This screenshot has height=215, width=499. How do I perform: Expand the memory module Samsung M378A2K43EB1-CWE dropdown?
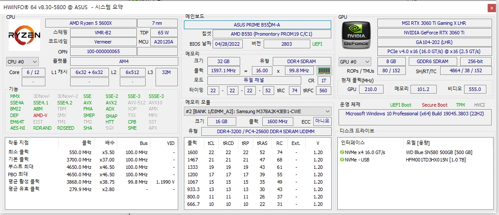pos(258,111)
